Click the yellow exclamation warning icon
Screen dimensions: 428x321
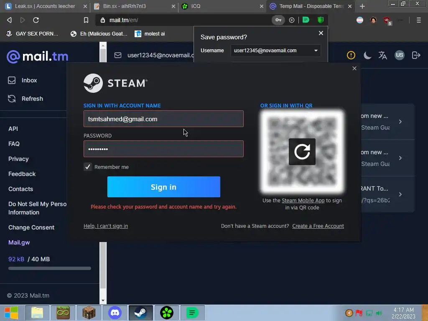coord(351,56)
